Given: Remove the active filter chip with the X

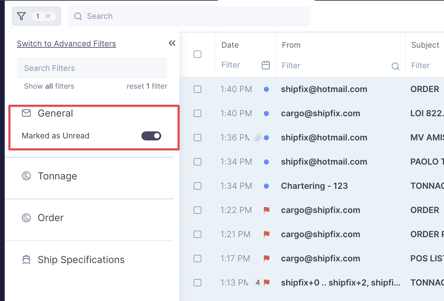Looking at the screenshot, I should coord(48,16).
